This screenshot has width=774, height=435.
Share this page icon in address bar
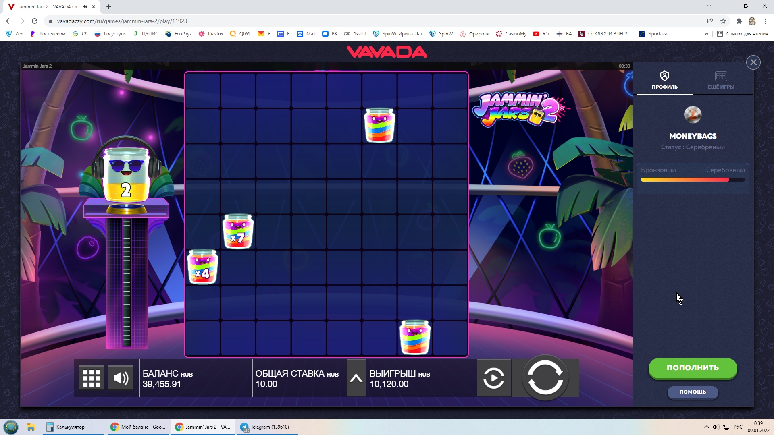tap(710, 21)
